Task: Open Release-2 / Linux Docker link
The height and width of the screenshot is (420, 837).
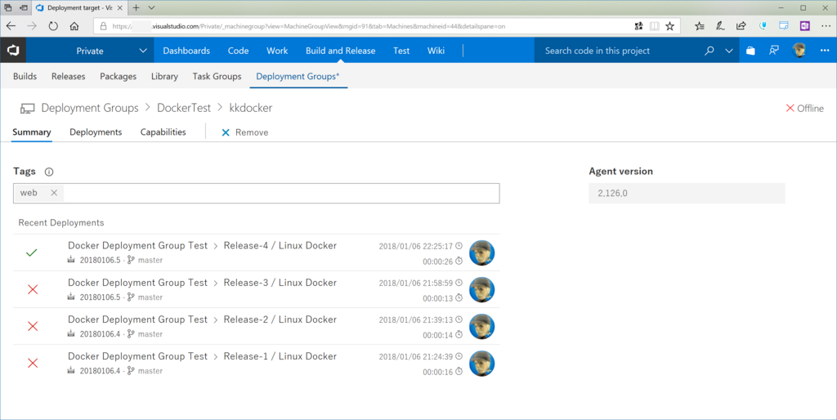Action: [x=280, y=319]
